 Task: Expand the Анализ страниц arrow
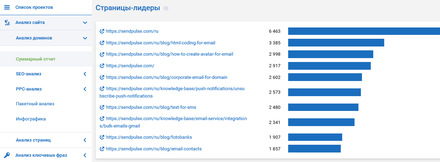click(x=85, y=140)
